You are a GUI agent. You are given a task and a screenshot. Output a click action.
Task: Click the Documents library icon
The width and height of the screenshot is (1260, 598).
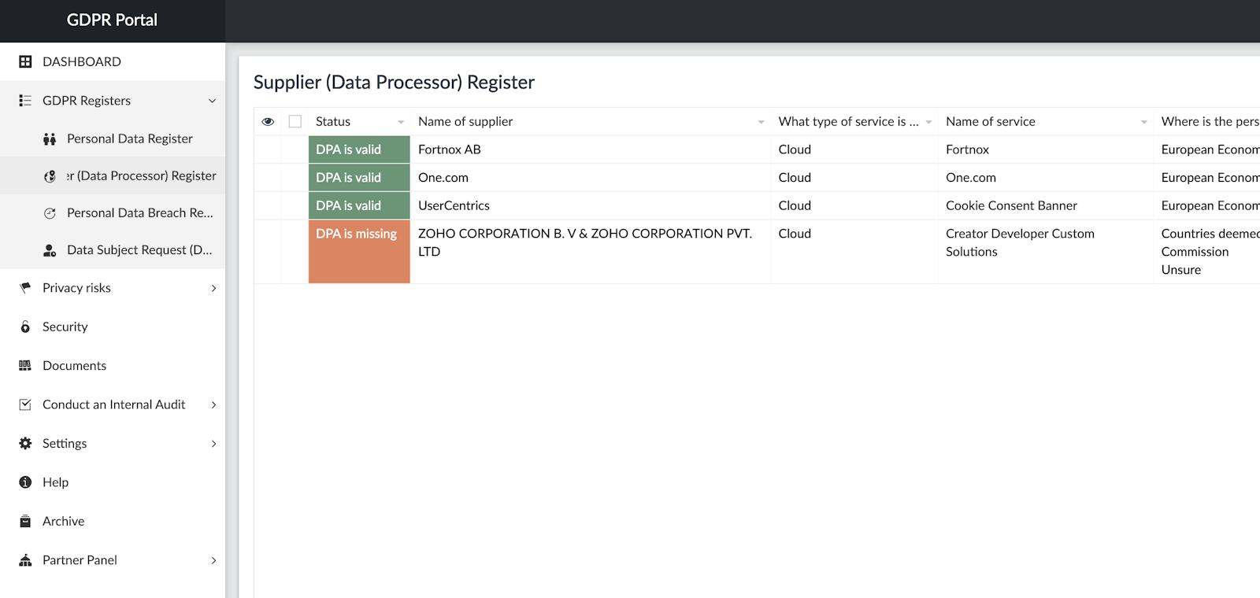tap(25, 366)
